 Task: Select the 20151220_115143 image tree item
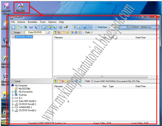click(x=24, y=37)
